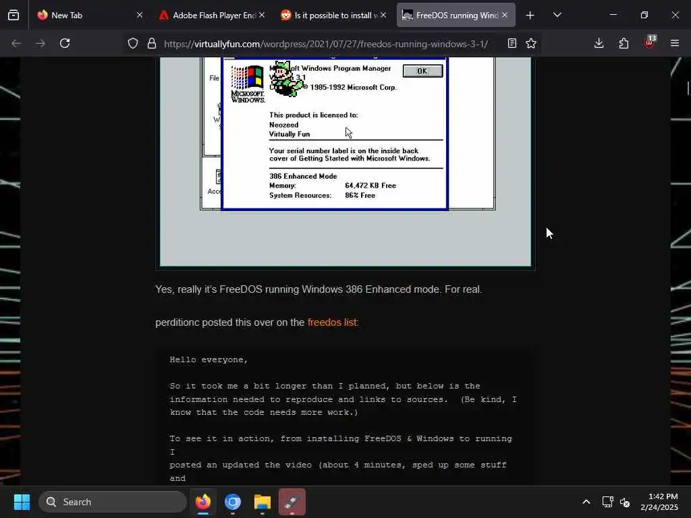
Task: Open the pinned app with pink icon in taskbar
Action: (292, 502)
